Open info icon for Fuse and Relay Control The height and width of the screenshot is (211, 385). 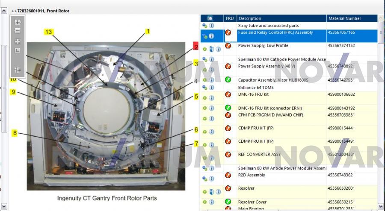pos(211,36)
